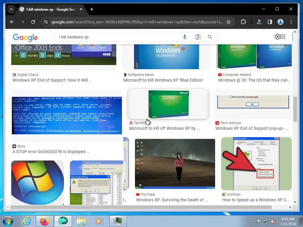Open the Windows logo orb image

pyautogui.click(x=38, y=183)
